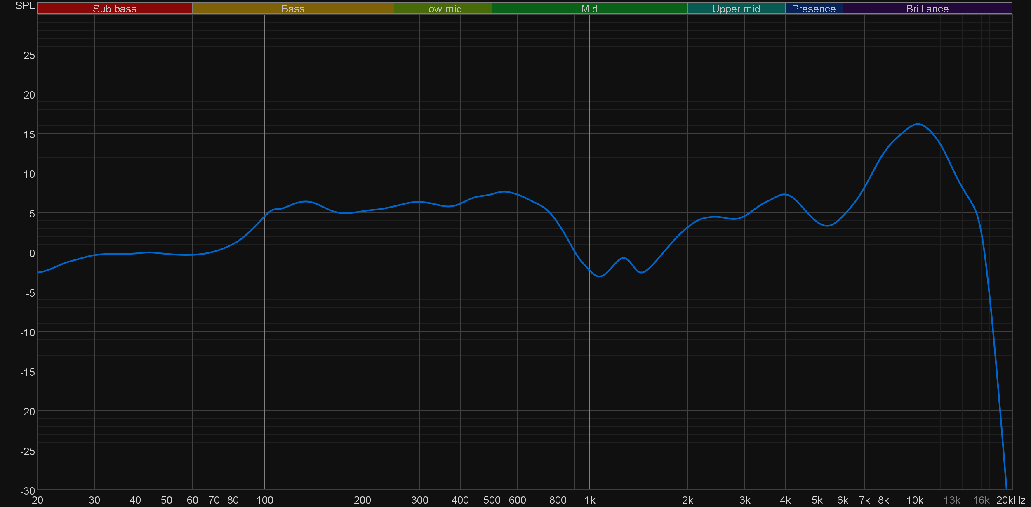Select the Presence band header
Viewport: 1031px width, 507px height.
813,9
